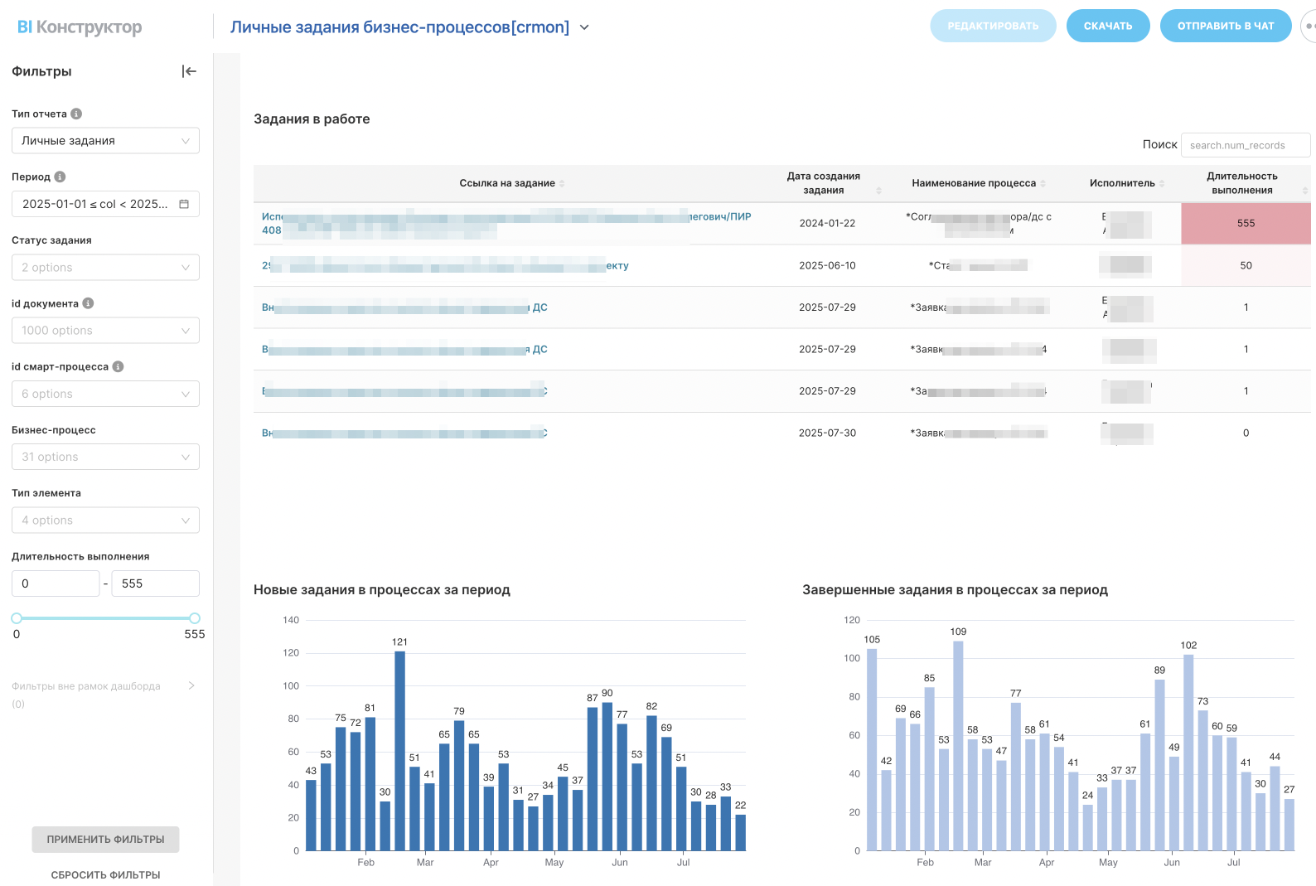Viewport: 1316px width, 886px height.
Task: Click info icon beside id смарт-процесса
Action: pyautogui.click(x=118, y=366)
